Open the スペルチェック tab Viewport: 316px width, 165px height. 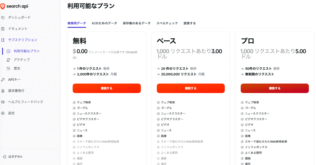pyautogui.click(x=167, y=23)
